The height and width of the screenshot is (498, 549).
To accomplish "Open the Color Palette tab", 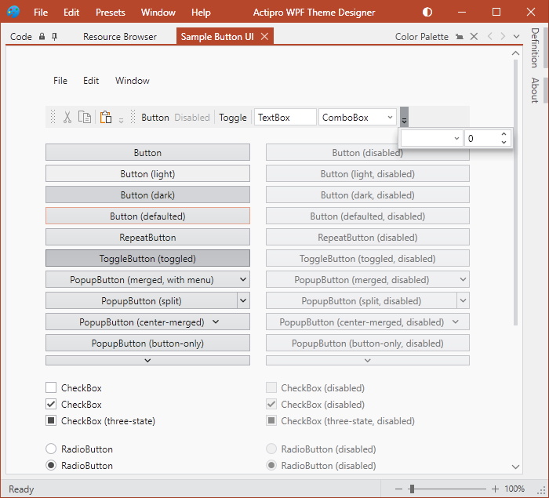I will coord(422,36).
